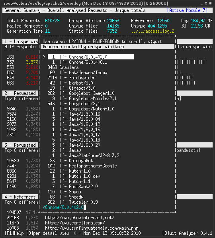215x238 pixels.
Task: Click the 104507 referrer hits count
Action: pyautogui.click(x=14, y=212)
